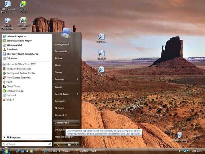Viewport: 205px width, 154px height.
Task: Select the Shed 223 desktop shortcut
Action: click(101, 71)
